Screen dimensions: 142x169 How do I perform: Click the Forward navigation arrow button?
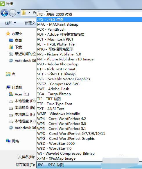pos(12,13)
